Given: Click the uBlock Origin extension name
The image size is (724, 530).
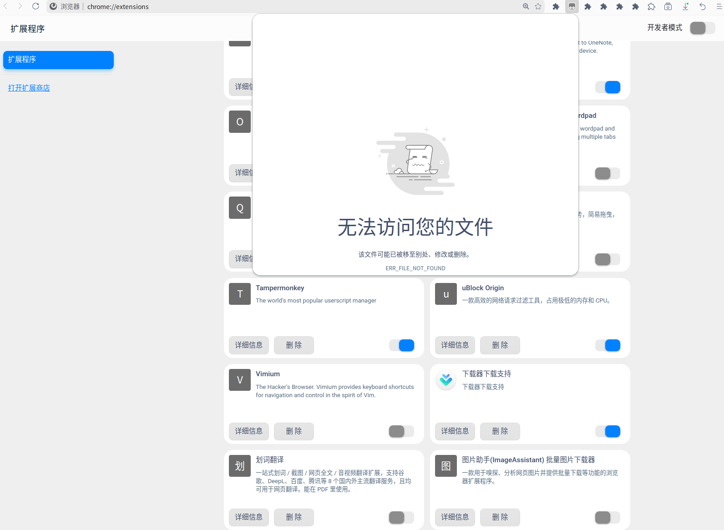Looking at the screenshot, I should click(x=483, y=288).
